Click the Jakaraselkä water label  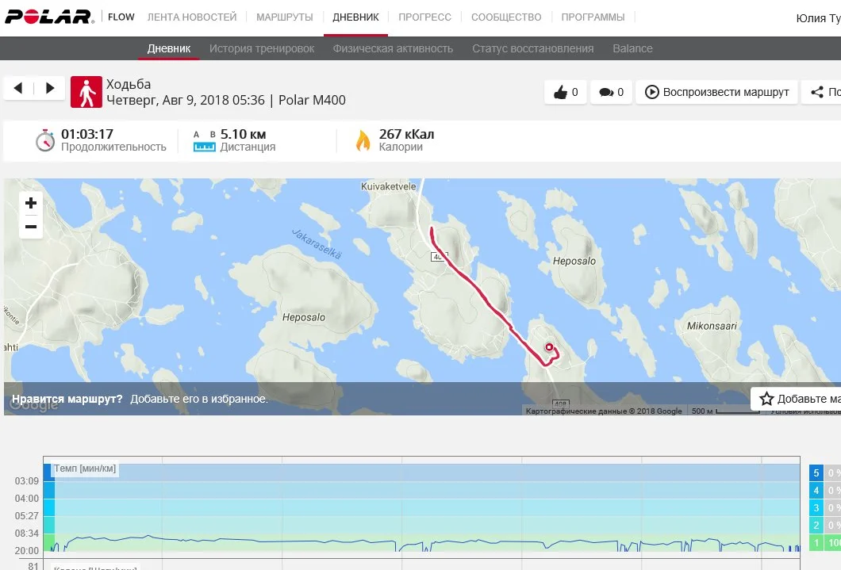[317, 243]
